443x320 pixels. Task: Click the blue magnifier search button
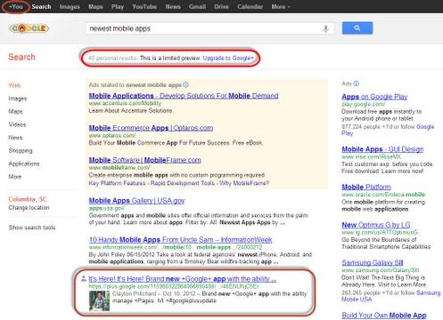[357, 28]
